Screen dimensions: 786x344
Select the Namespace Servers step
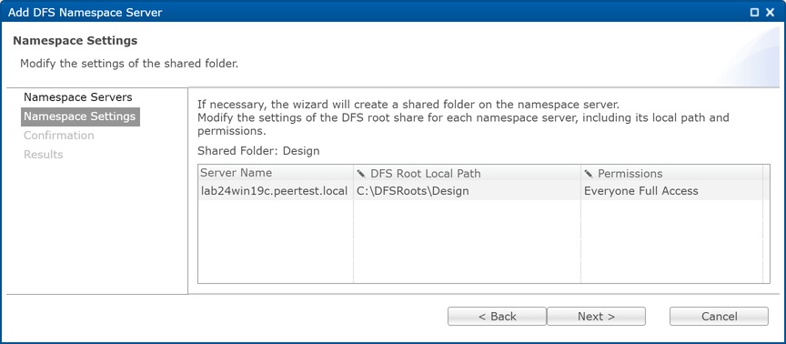pyautogui.click(x=78, y=96)
